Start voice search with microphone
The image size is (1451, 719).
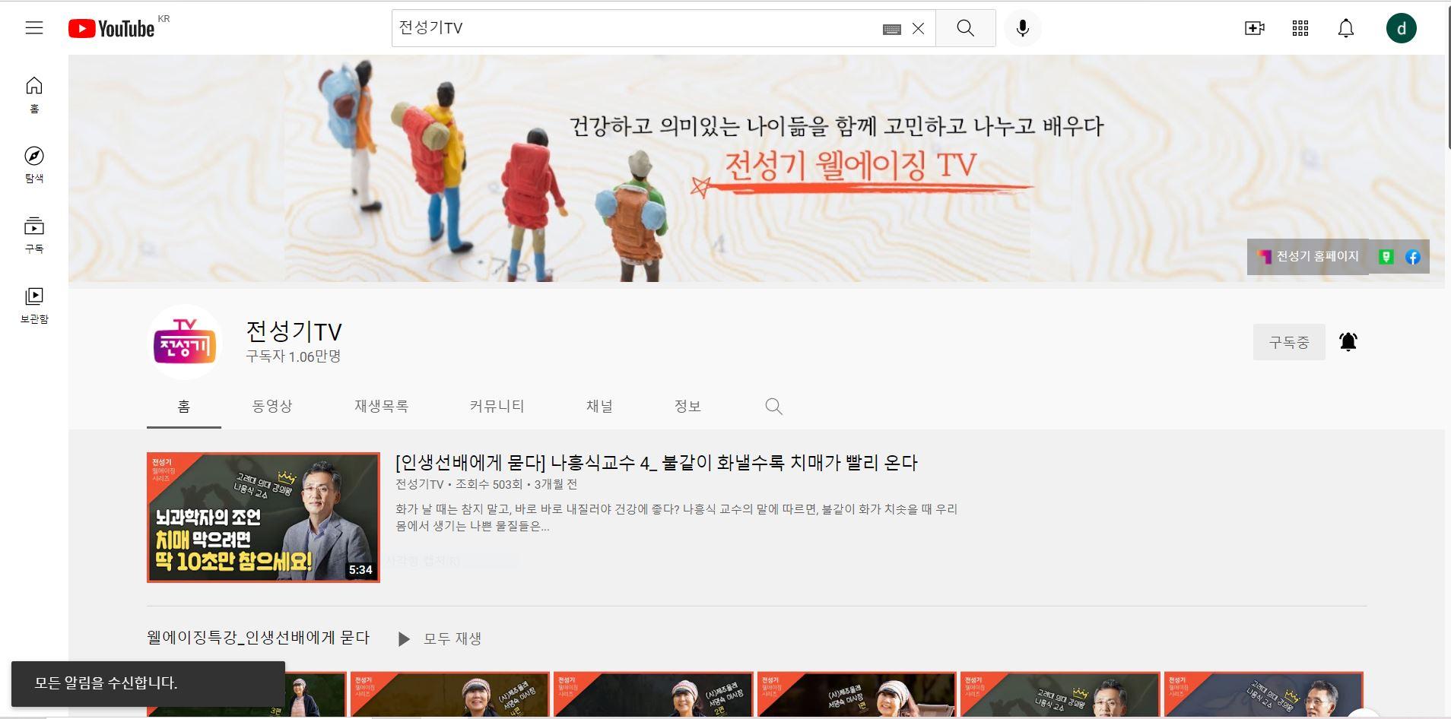[1023, 28]
